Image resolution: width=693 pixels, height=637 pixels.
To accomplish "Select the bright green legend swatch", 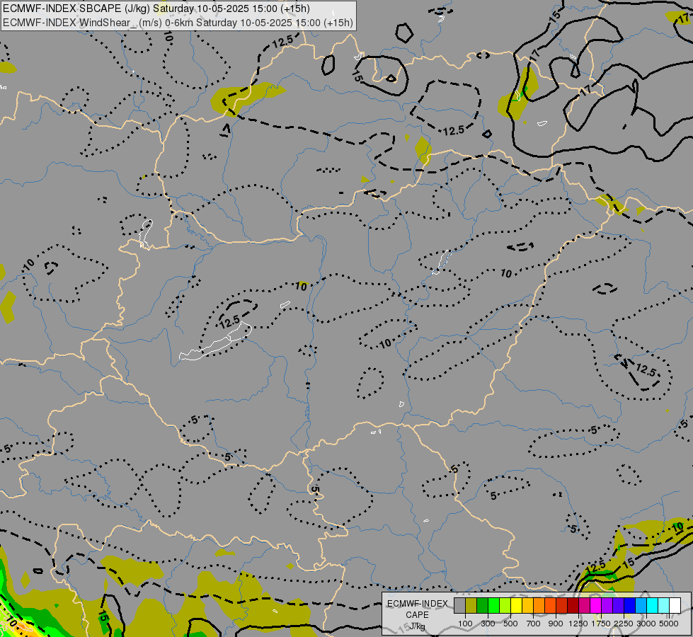I will 493,606.
